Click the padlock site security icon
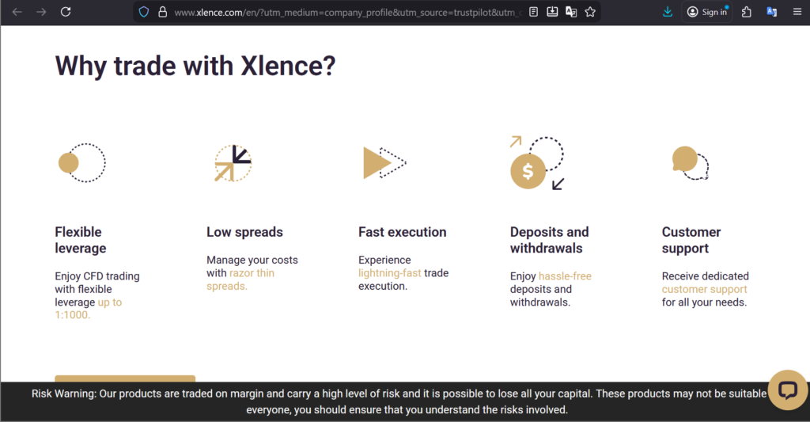 (x=162, y=12)
